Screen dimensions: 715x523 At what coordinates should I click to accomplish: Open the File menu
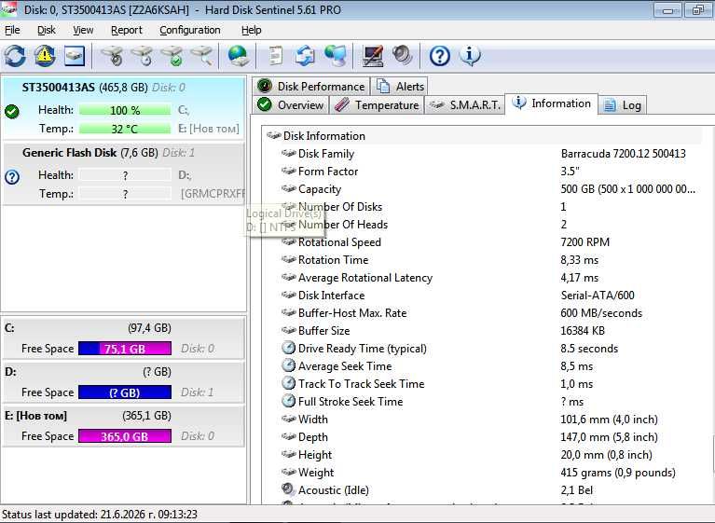point(12,30)
